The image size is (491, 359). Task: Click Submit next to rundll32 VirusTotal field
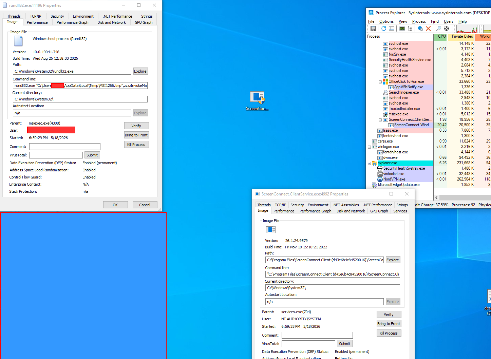(x=92, y=155)
